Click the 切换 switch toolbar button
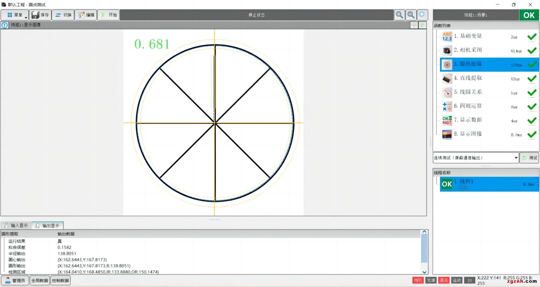 point(63,15)
